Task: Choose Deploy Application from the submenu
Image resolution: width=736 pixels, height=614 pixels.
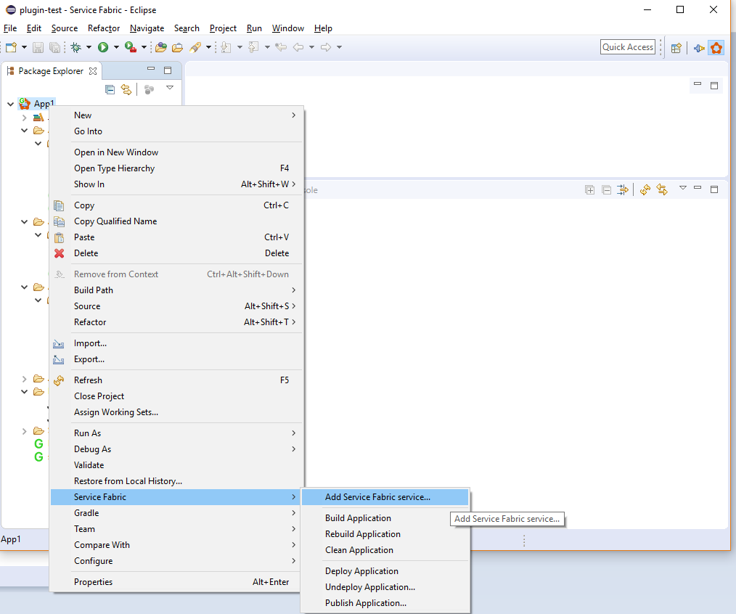Action: [361, 571]
